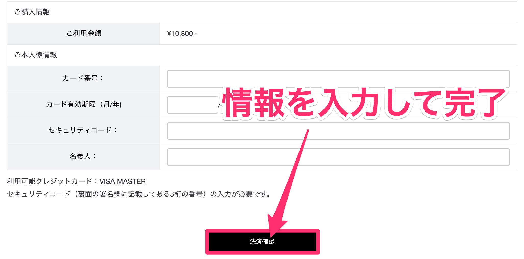Click the VISA MASTER accepted cards note
This screenshot has height=259, width=524.
pos(122,182)
